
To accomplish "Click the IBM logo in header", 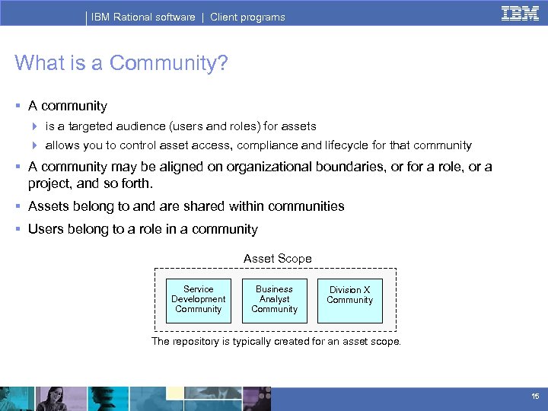I will (x=520, y=13).
